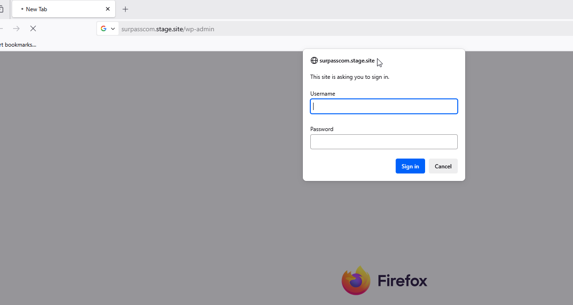Screen dimensions: 573x305
Task: Click the Password field
Action: pyautogui.click(x=384, y=142)
